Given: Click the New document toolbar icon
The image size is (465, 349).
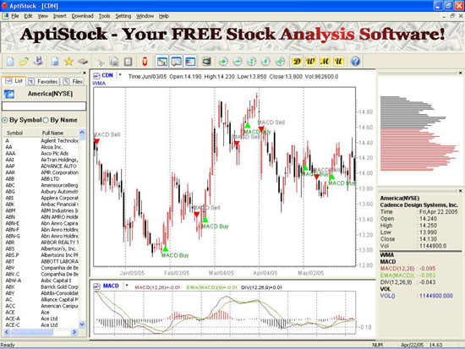Looking at the screenshot, I should [x=10, y=62].
